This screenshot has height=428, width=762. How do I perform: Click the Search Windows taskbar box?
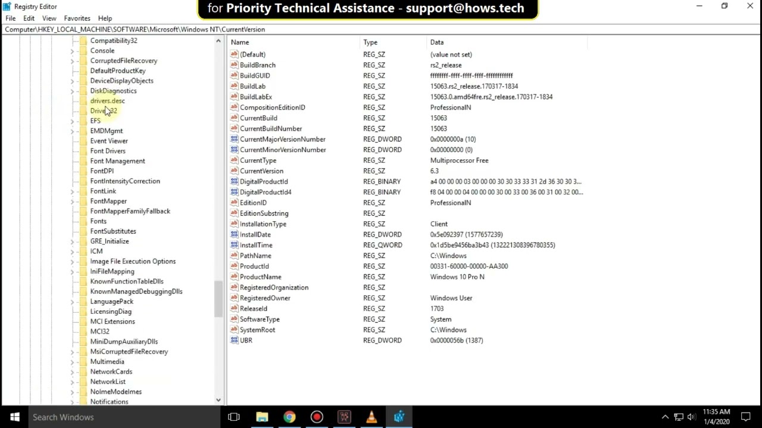pyautogui.click(x=125, y=417)
